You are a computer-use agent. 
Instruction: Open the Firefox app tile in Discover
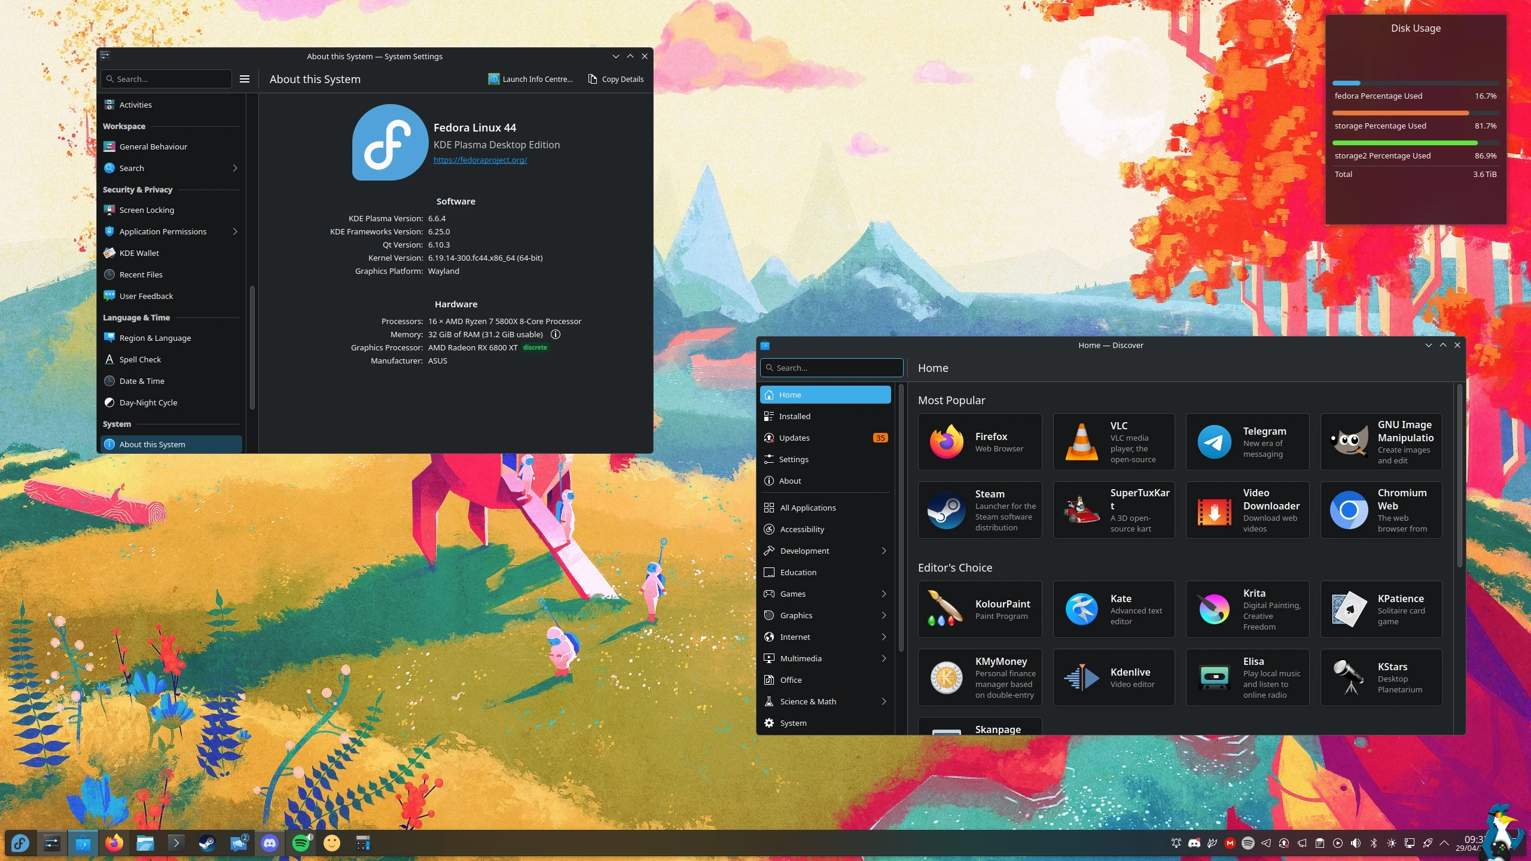coord(980,442)
